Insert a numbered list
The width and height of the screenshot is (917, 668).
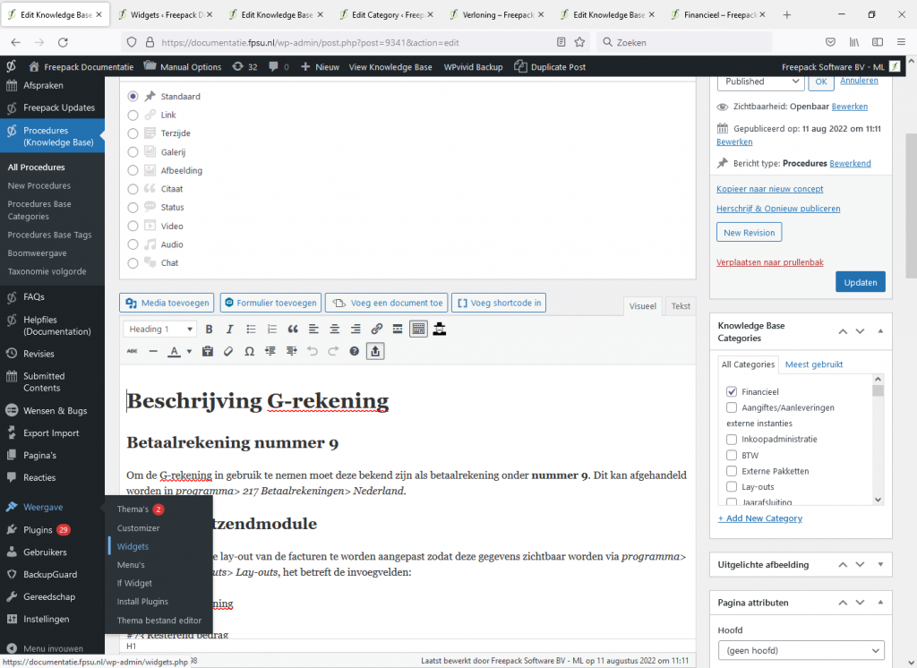tap(272, 330)
